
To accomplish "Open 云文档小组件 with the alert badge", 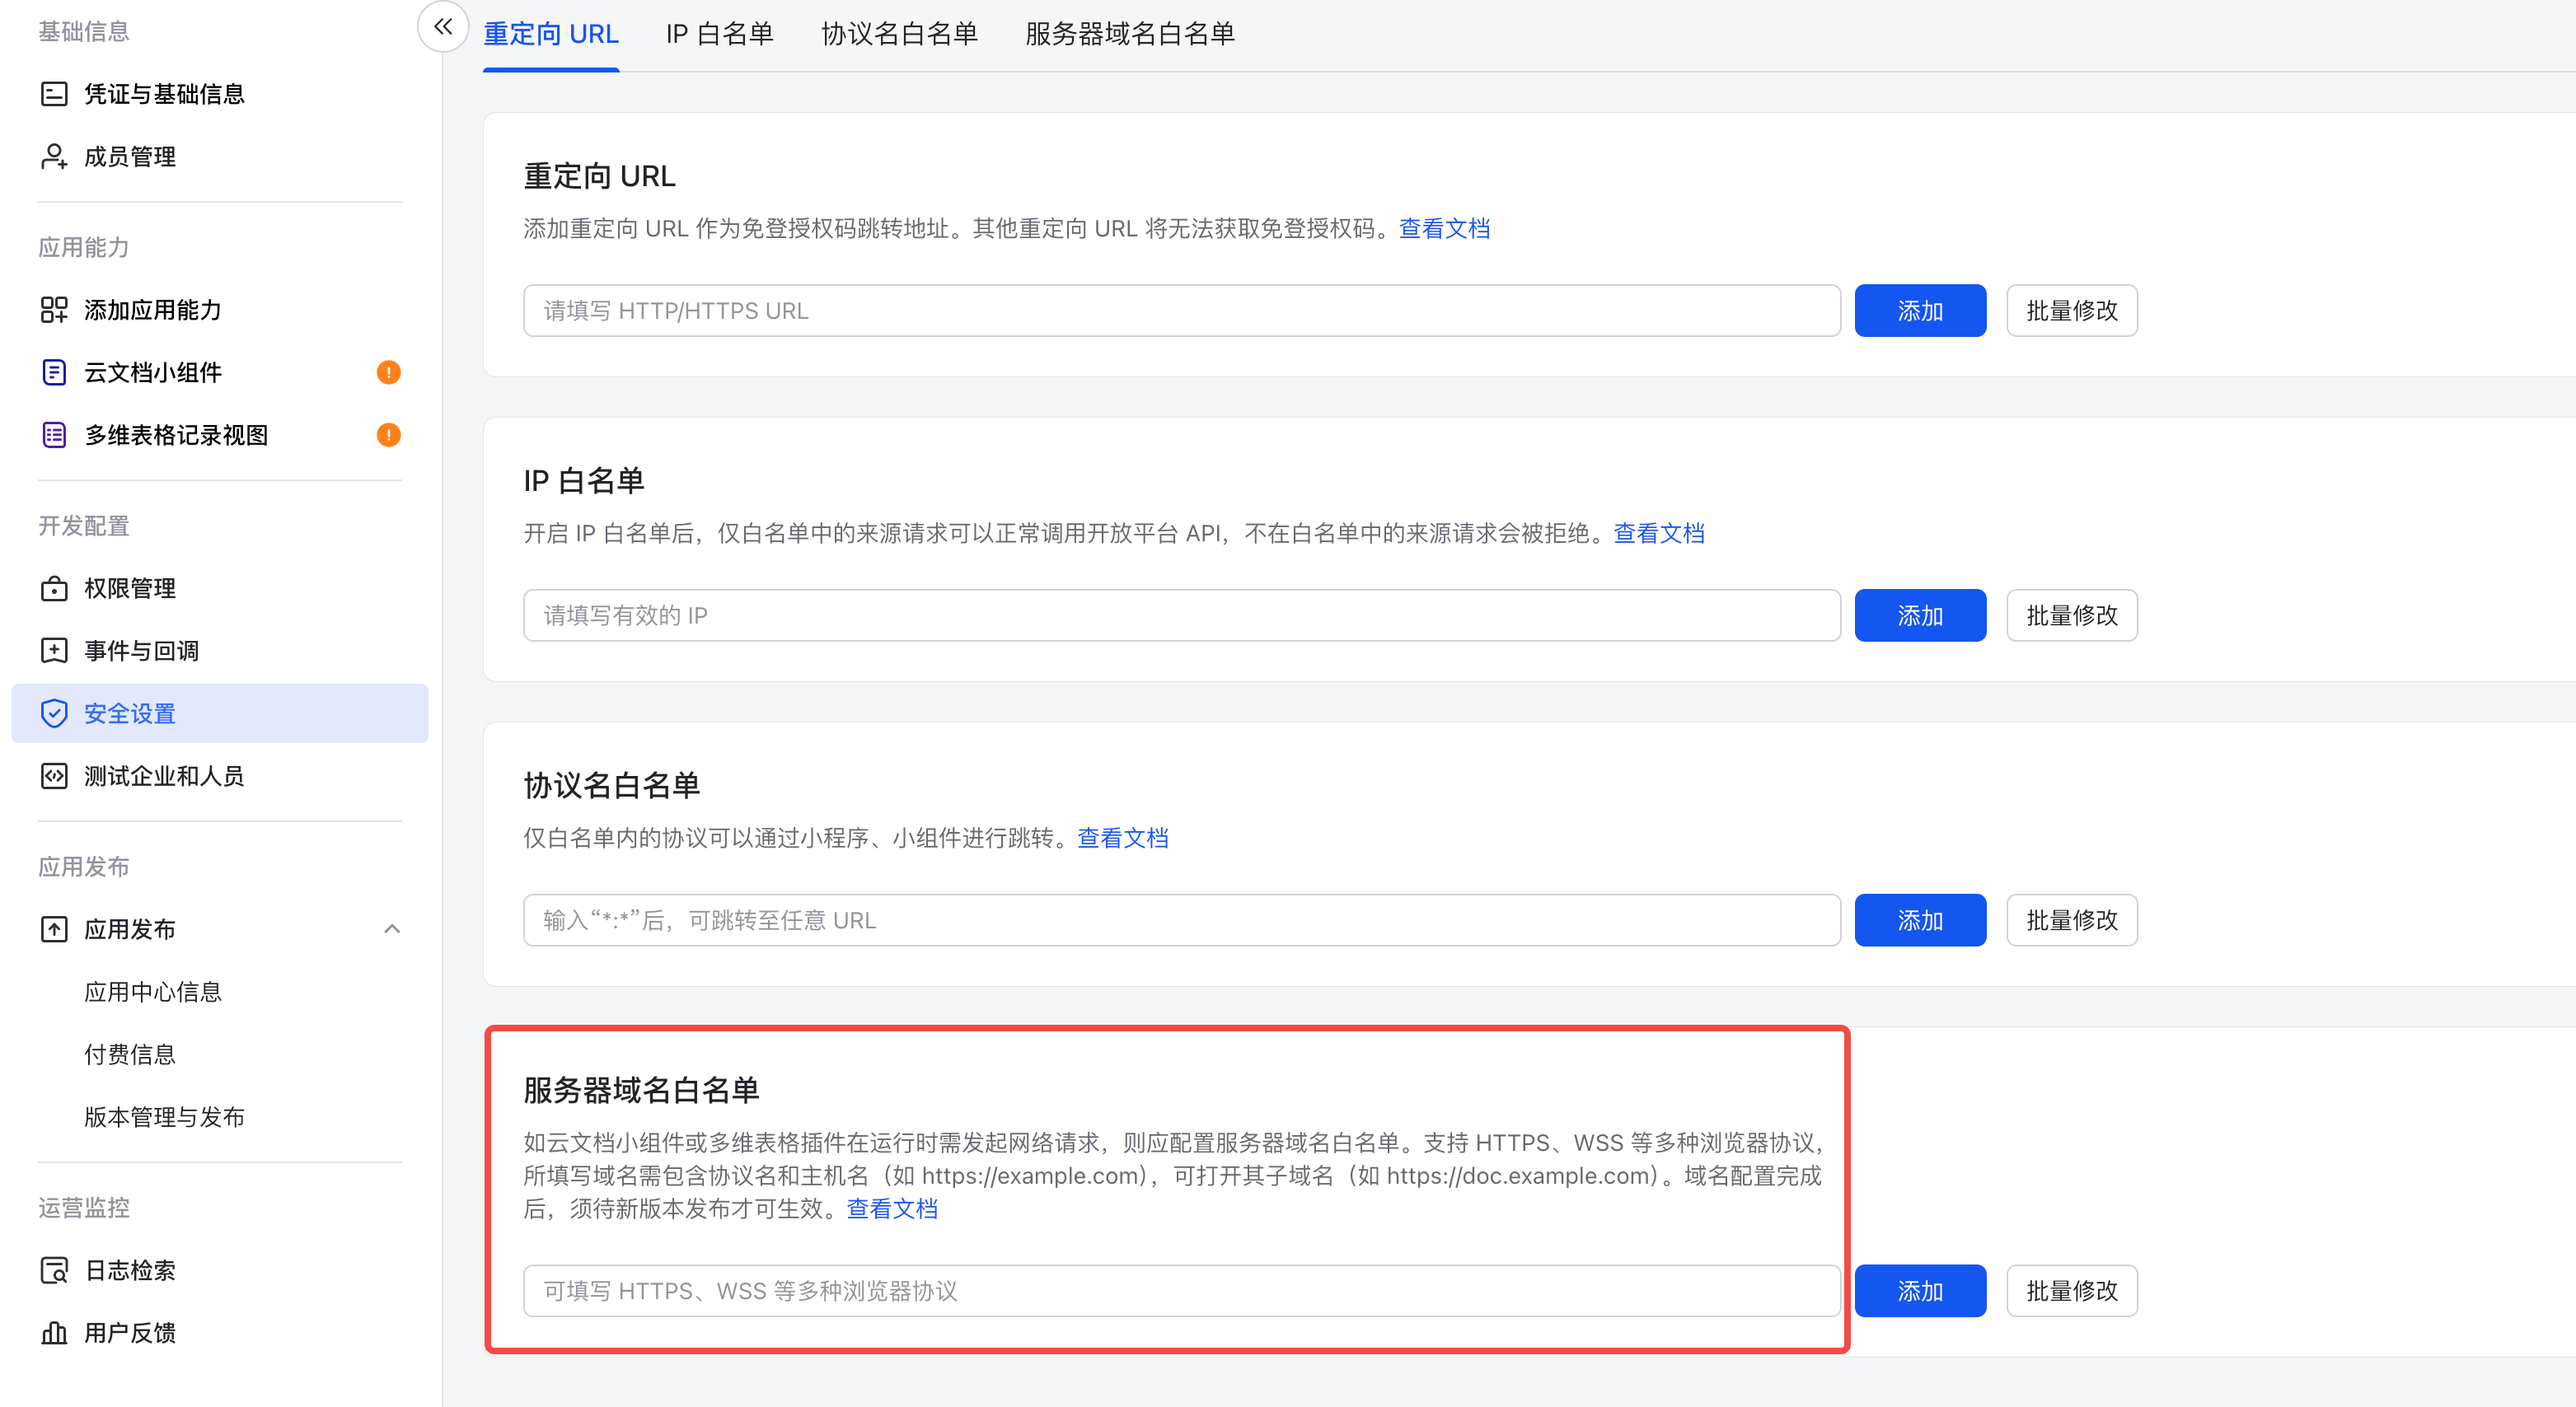I will coord(148,372).
